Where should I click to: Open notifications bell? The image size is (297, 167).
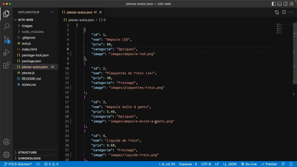(x=291, y=164)
